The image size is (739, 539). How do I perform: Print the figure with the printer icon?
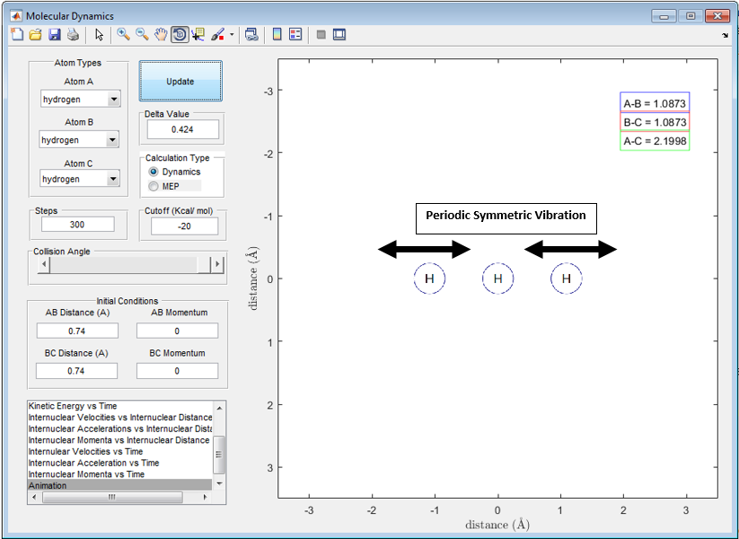click(73, 34)
